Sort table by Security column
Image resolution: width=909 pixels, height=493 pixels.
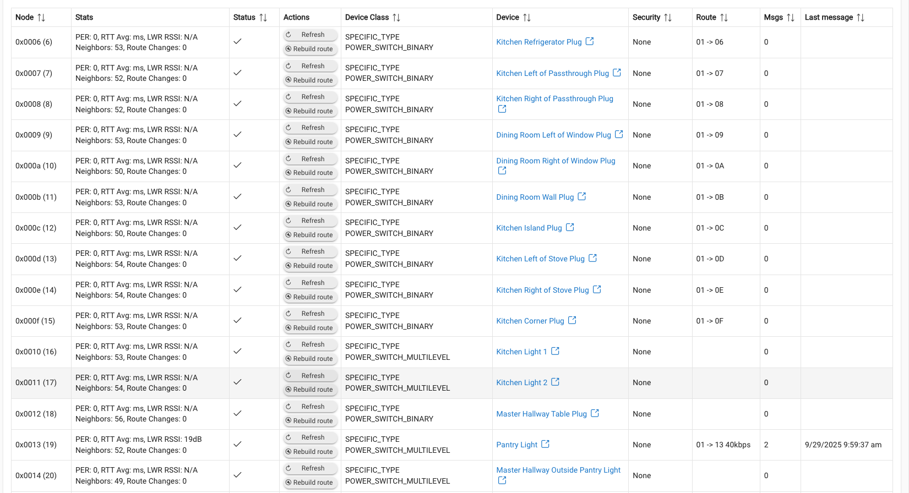pyautogui.click(x=668, y=18)
